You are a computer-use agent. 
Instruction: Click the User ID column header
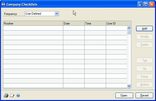point(119,23)
